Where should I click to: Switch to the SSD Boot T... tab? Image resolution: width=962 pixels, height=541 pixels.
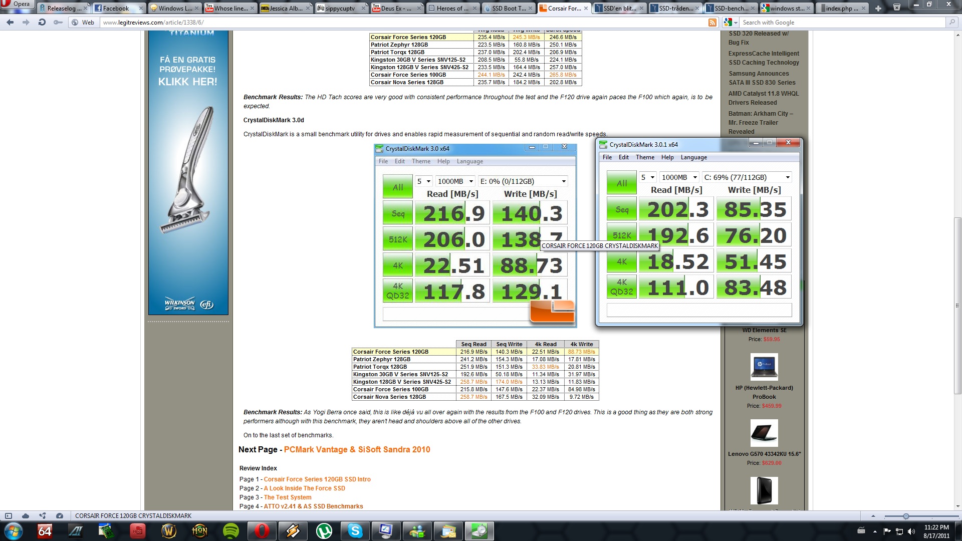508,9
